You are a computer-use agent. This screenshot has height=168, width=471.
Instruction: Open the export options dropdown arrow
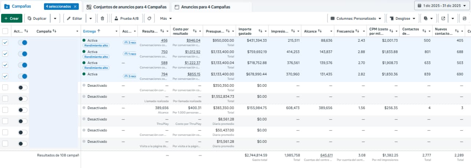[x=453, y=18]
